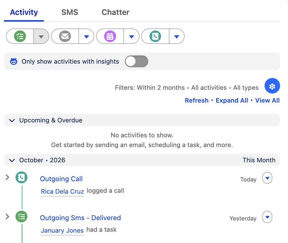Screen dimensions: 288x243
Task: Open the dropdown arrow next to Log a Call
Action: coord(177,36)
